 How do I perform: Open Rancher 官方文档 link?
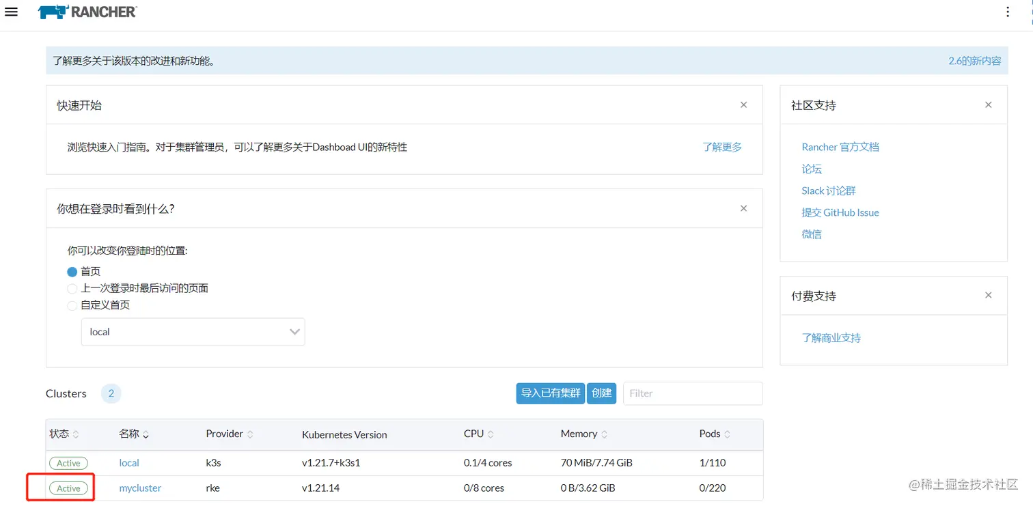coord(840,147)
